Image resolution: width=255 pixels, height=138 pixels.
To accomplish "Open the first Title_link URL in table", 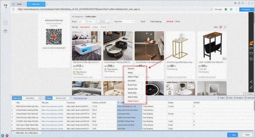I will click(52, 106).
